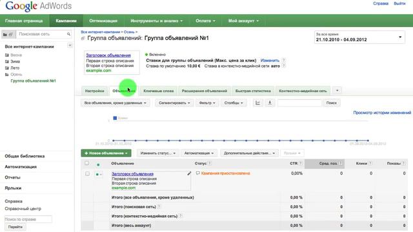Open Отчеты in sidebar
This screenshot has width=413, height=232.
(x=12, y=177)
